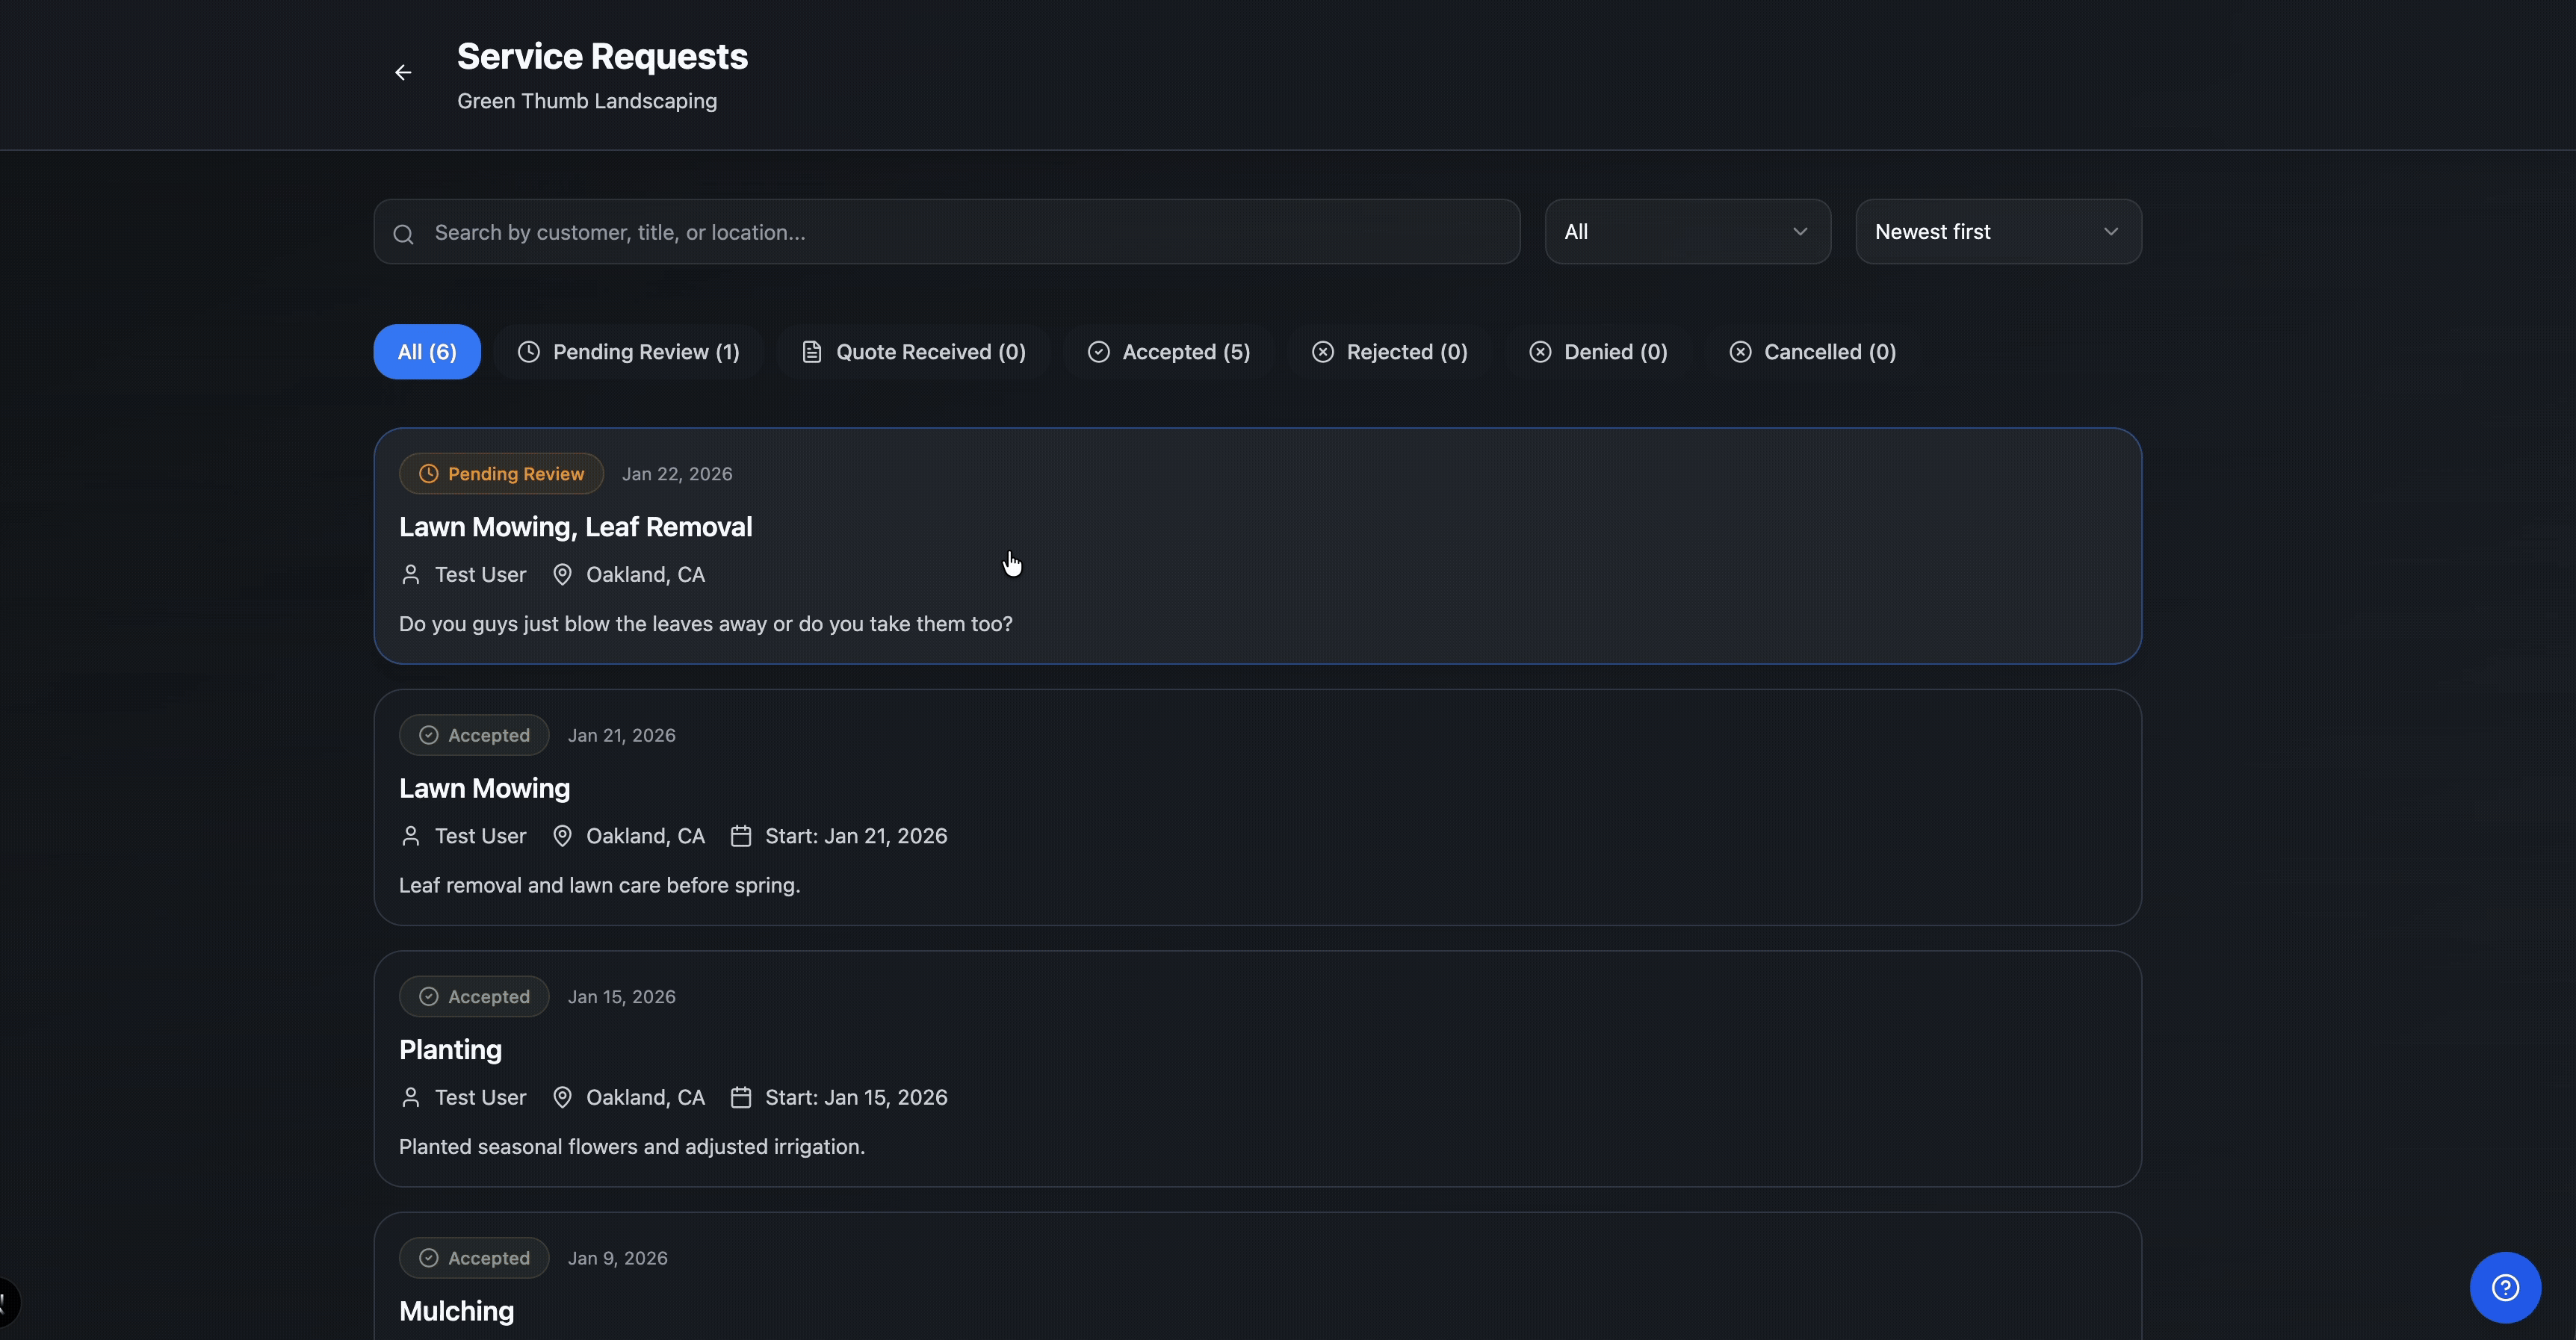2576x1340 pixels.
Task: Click the back arrow icon
Action: coord(403,73)
